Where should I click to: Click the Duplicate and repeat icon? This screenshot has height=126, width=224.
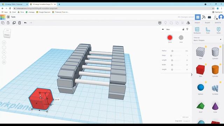14,23
